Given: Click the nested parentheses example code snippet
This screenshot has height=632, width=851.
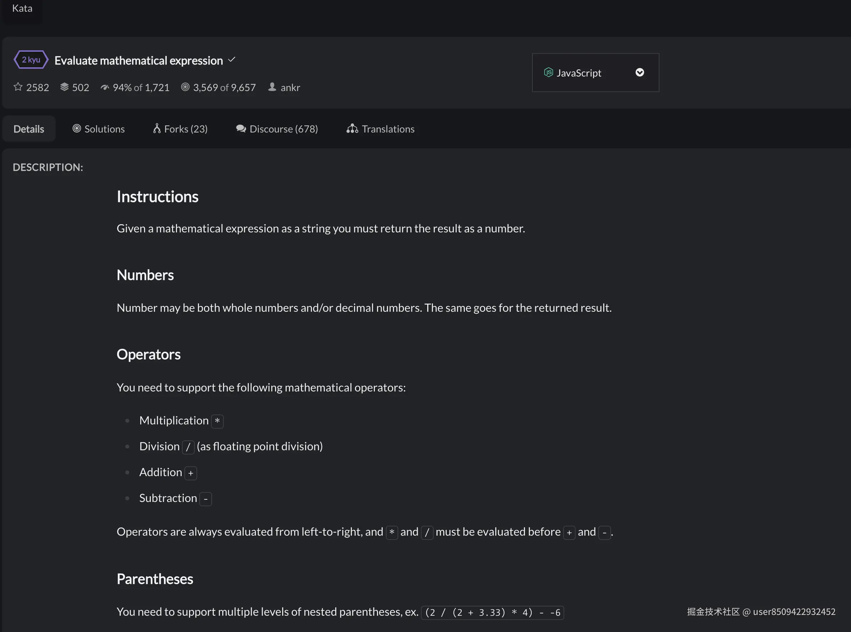Looking at the screenshot, I should point(492,613).
